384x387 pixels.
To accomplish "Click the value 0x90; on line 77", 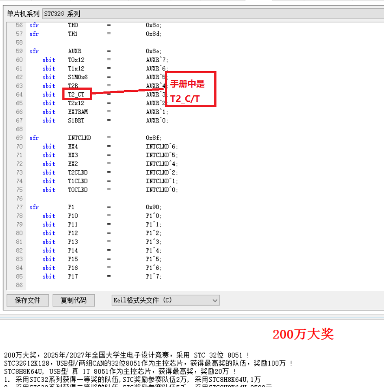I will pyautogui.click(x=154, y=207).
